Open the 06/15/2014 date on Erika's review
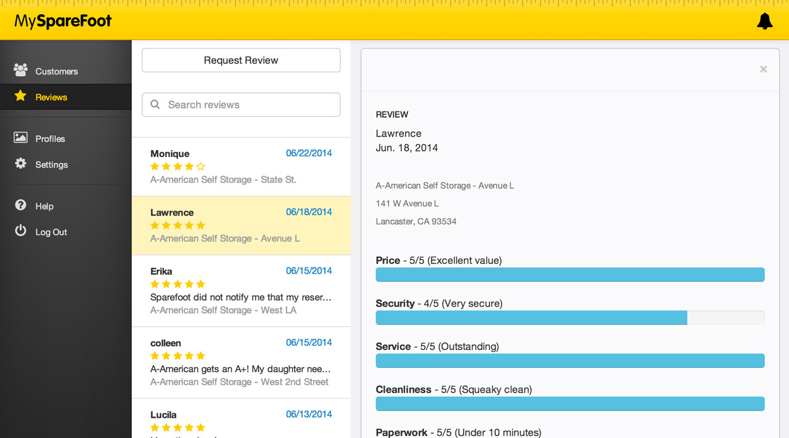This screenshot has width=789, height=438. point(309,270)
